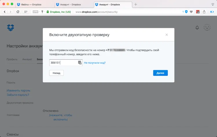The height and width of the screenshot is (137, 217).
Task: Open the Профиль settings tab
Action: click(12, 59)
